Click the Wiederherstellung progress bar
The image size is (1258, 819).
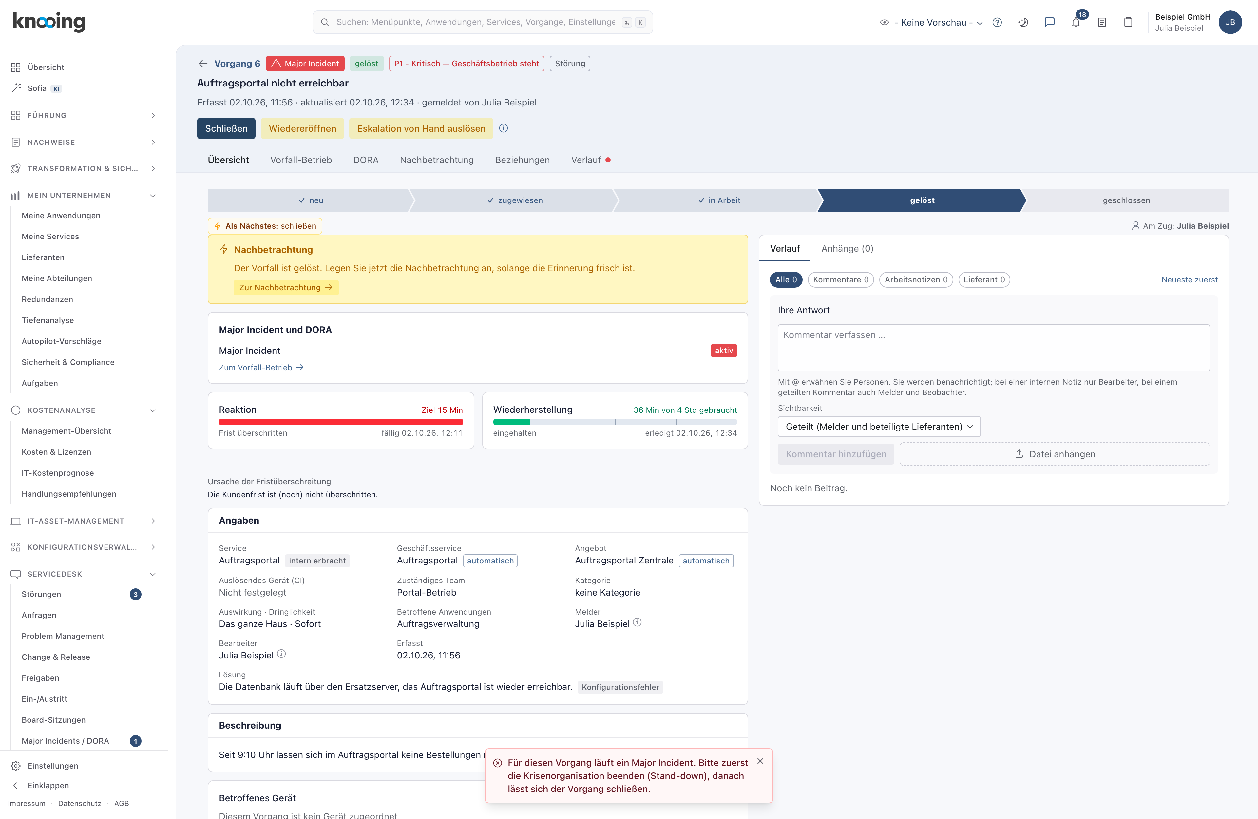tap(615, 422)
